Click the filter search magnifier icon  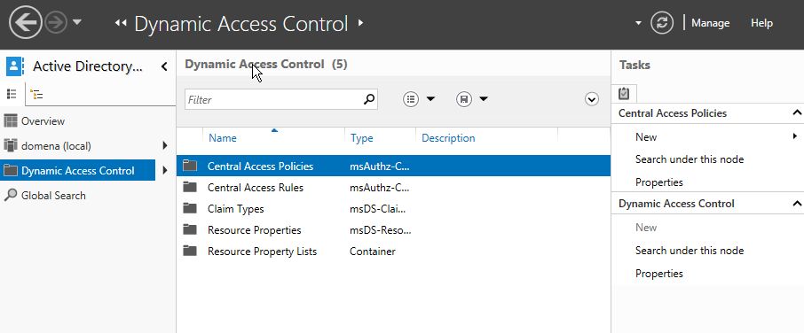pyautogui.click(x=368, y=99)
